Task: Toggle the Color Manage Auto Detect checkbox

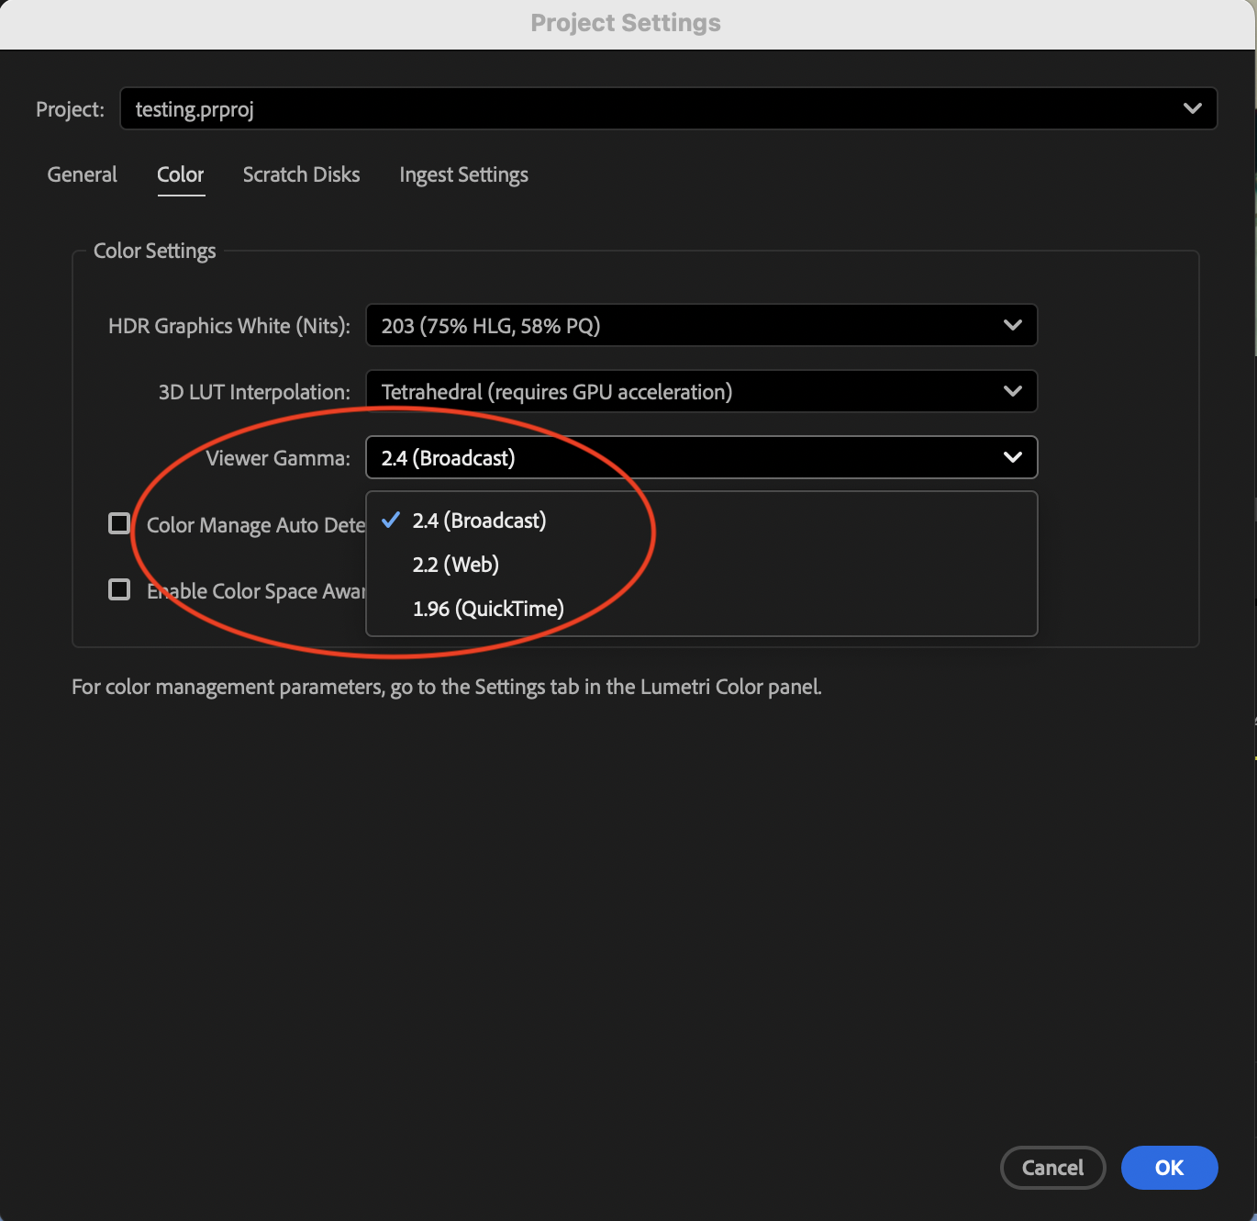Action: (x=119, y=523)
